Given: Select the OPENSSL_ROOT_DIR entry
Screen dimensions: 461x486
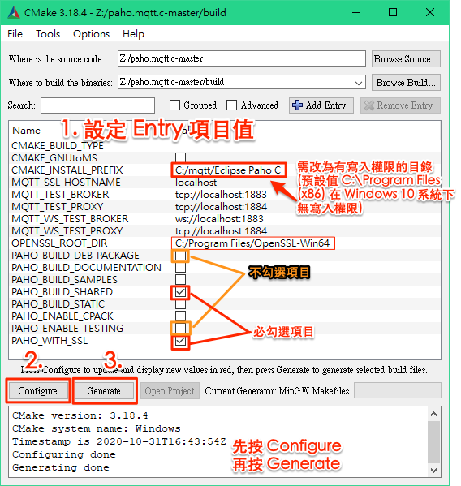Looking at the screenshot, I should (x=59, y=243).
